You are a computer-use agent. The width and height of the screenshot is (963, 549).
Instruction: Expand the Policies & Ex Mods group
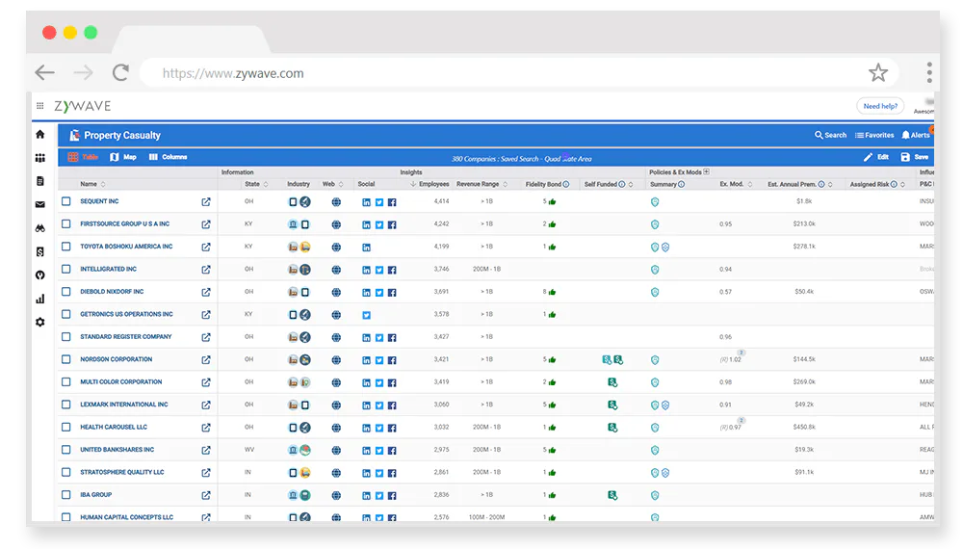[706, 172]
